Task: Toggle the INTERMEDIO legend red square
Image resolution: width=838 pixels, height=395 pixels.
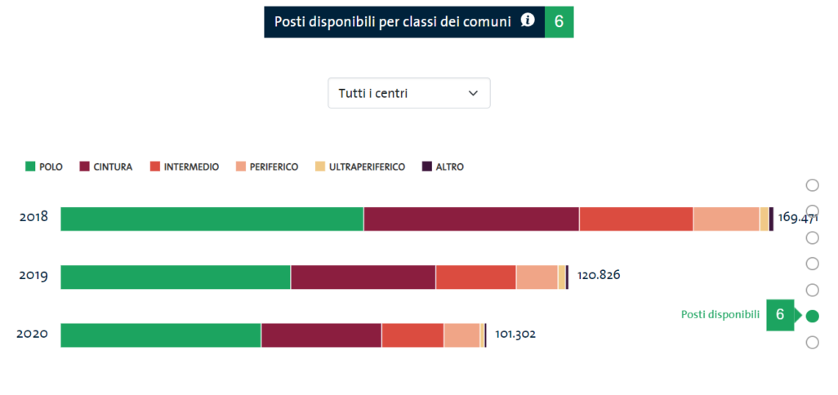Action: pyautogui.click(x=154, y=166)
